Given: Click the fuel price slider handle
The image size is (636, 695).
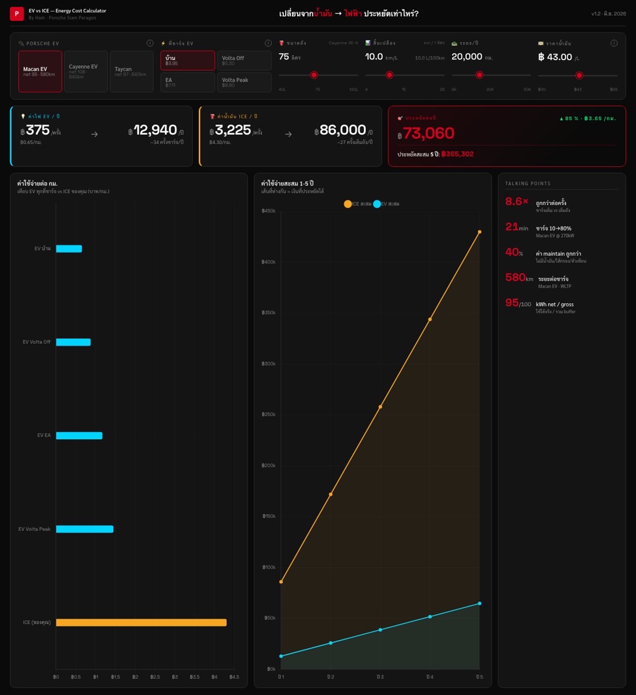Looking at the screenshot, I should (579, 76).
